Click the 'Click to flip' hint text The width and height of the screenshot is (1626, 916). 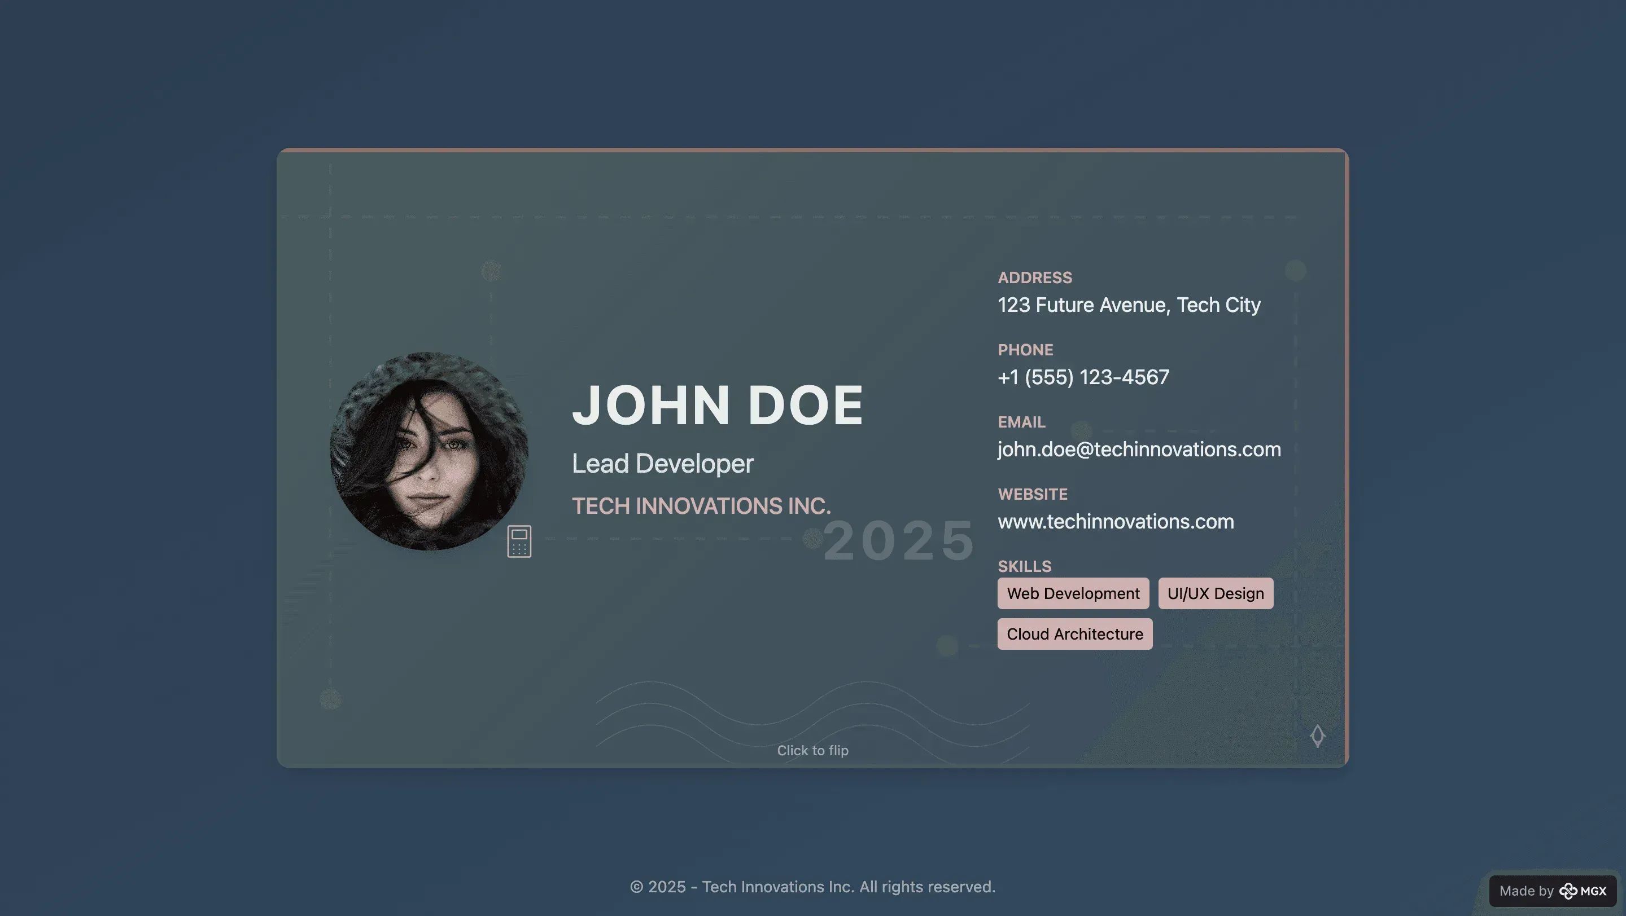[x=812, y=750]
